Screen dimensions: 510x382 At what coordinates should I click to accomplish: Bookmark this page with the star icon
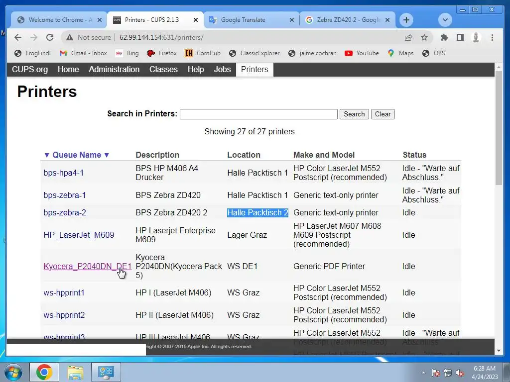click(x=424, y=38)
